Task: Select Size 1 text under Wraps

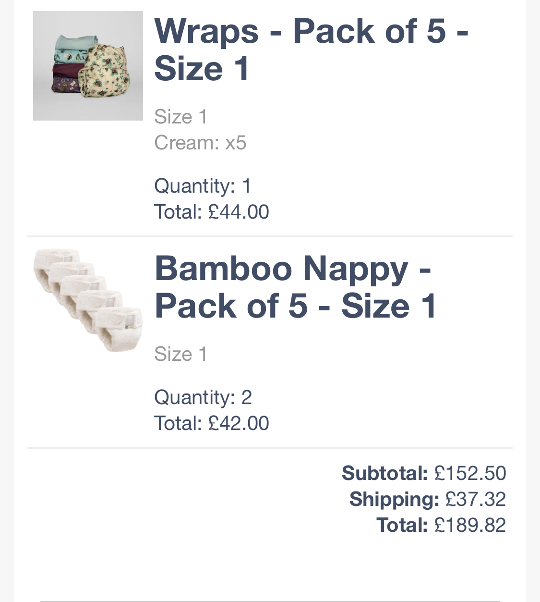Action: click(x=180, y=117)
